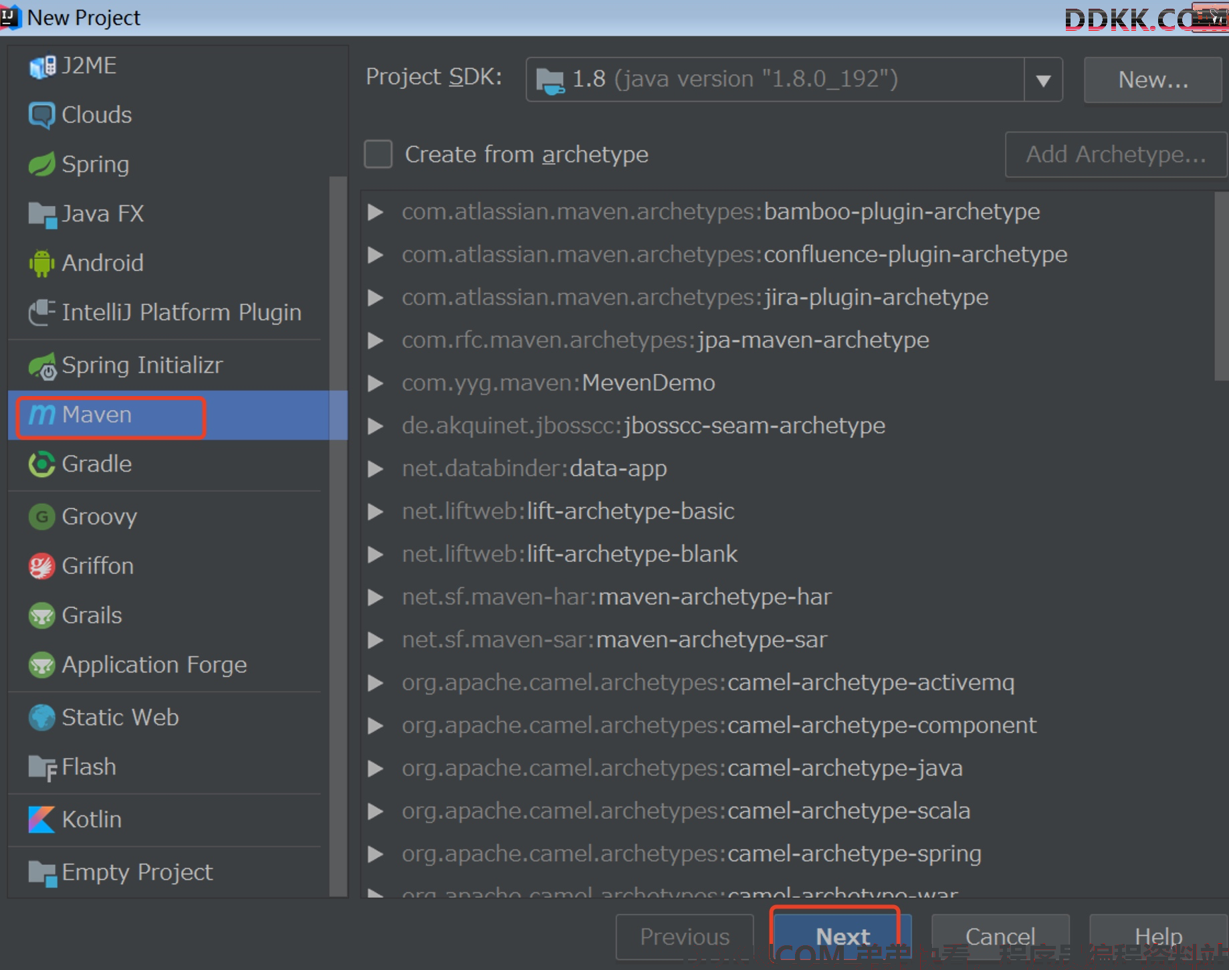Expand bamboo-plugin-archetype node

(x=376, y=212)
